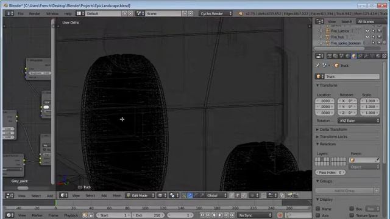Toggle the 3D manipulator widget button
Screen dimensions: 390x219
184,195
